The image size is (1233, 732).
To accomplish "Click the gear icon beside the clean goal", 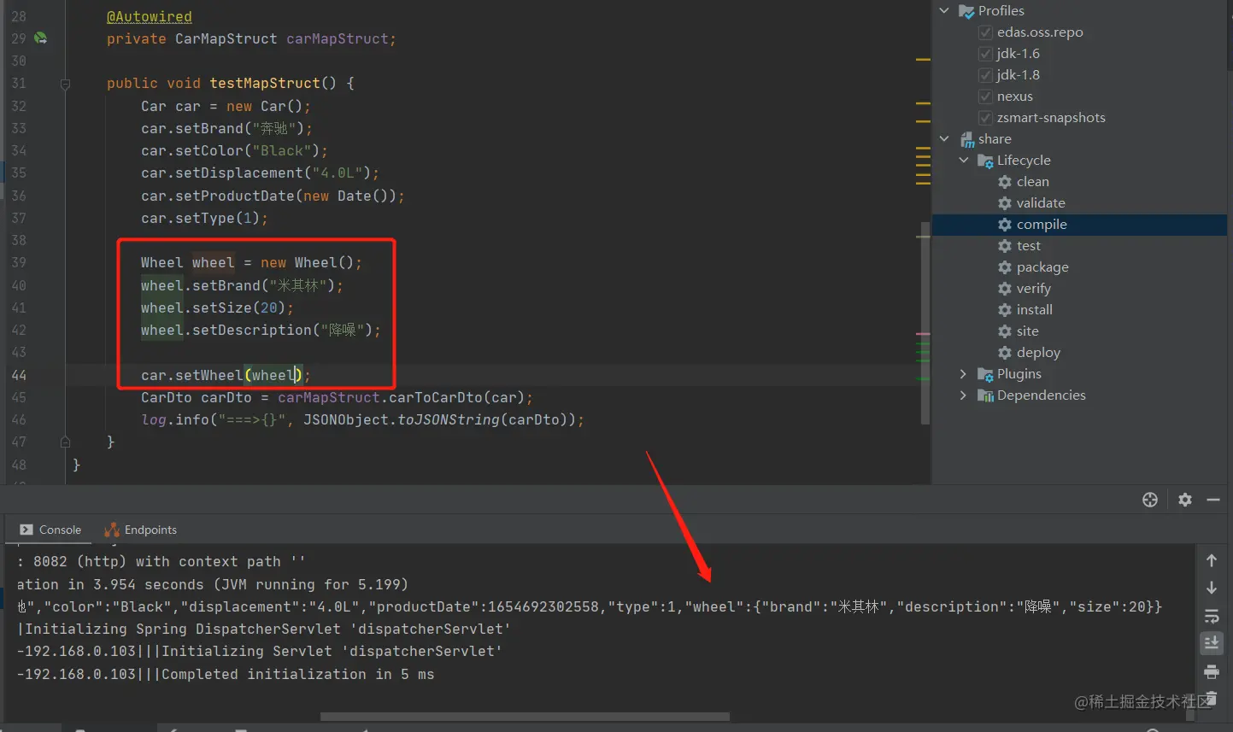I will (x=1005, y=182).
